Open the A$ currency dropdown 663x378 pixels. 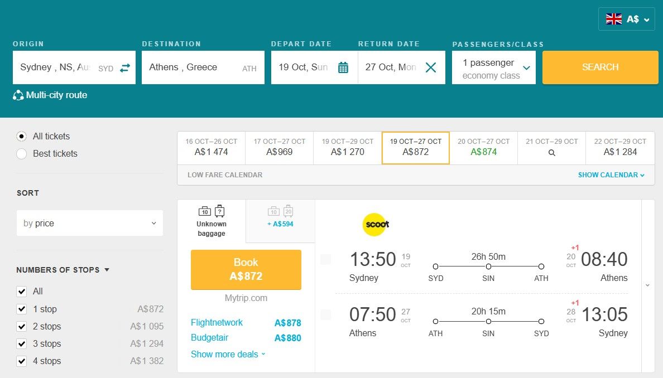[627, 19]
